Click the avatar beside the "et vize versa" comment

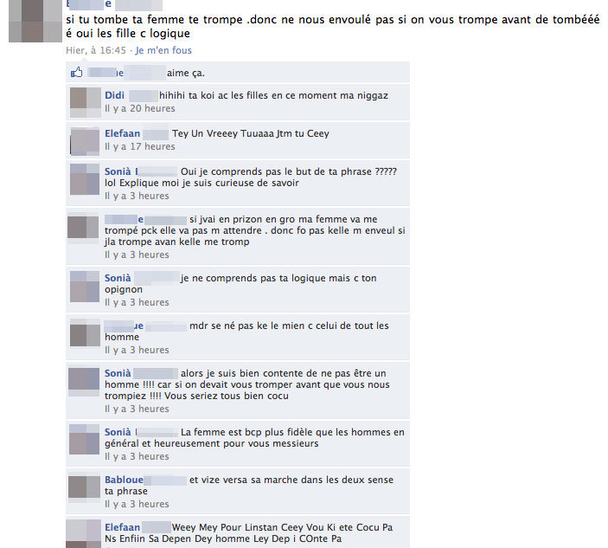[x=84, y=488]
